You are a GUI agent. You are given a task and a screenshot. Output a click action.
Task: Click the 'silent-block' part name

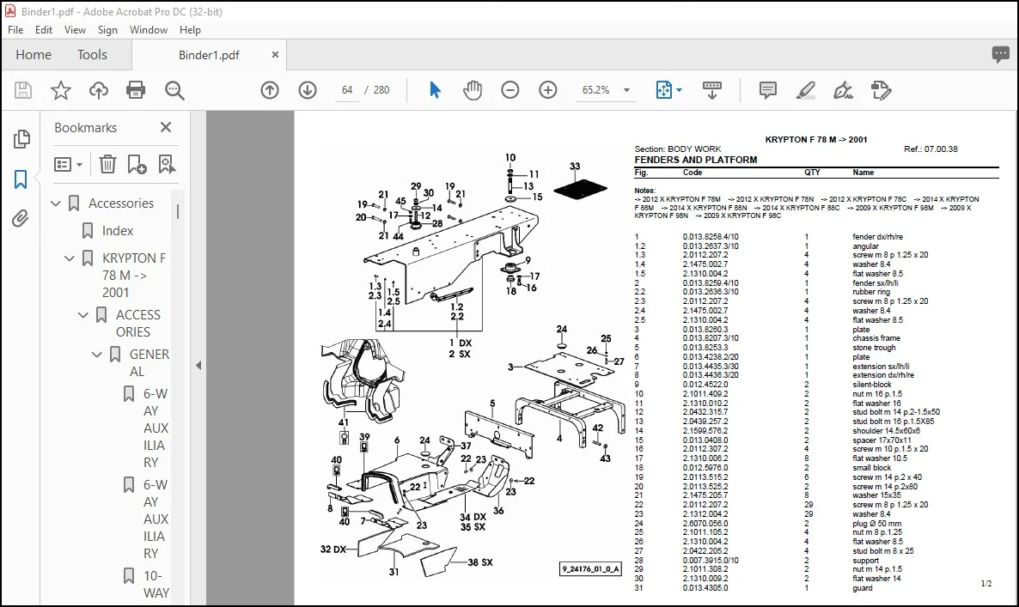click(x=872, y=385)
